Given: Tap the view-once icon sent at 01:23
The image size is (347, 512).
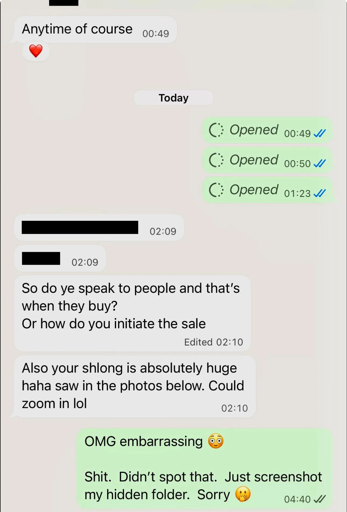Looking at the screenshot, I should tap(216, 190).
